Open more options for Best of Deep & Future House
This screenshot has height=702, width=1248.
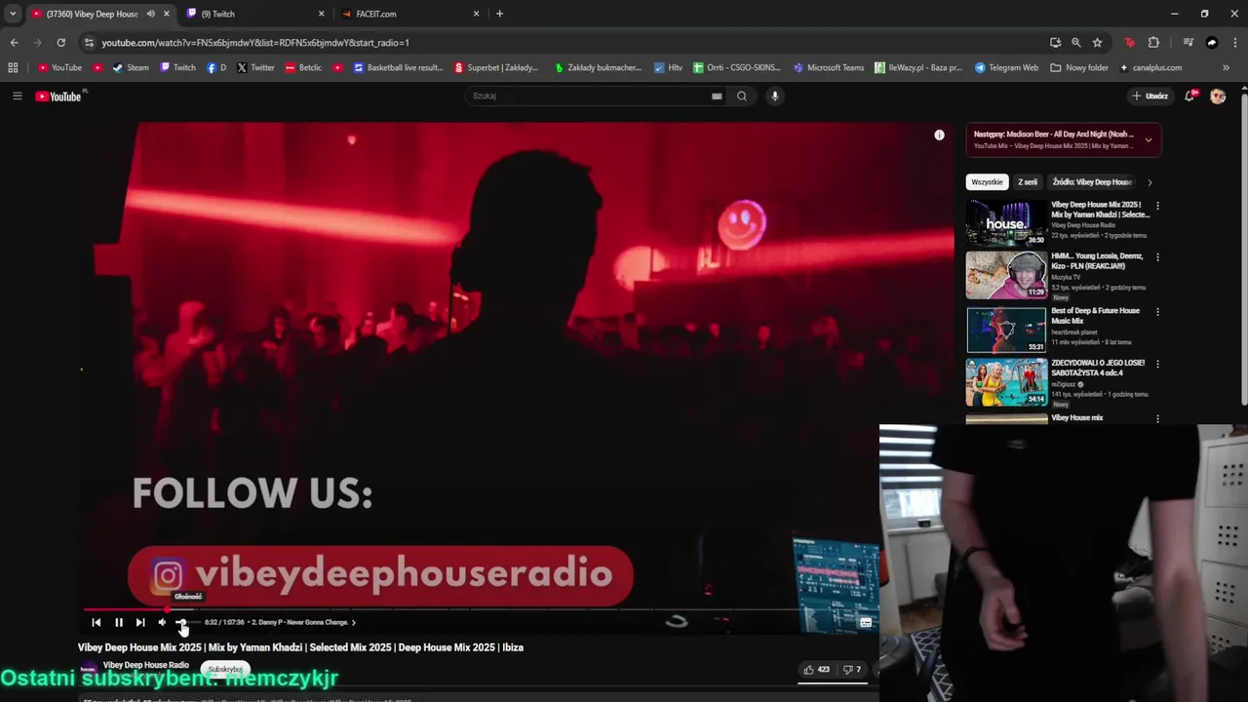click(x=1157, y=312)
